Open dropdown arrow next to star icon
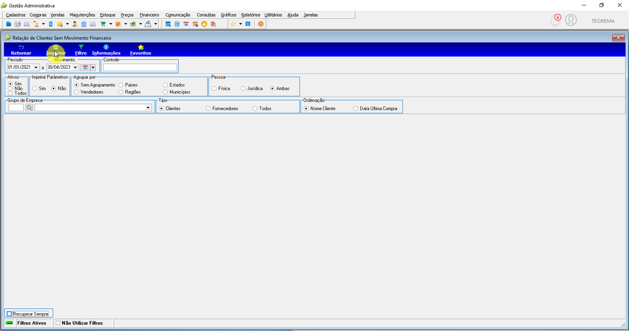 [240, 24]
